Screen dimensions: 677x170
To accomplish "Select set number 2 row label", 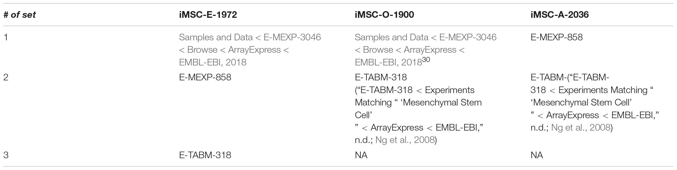I will pos(6,77).
